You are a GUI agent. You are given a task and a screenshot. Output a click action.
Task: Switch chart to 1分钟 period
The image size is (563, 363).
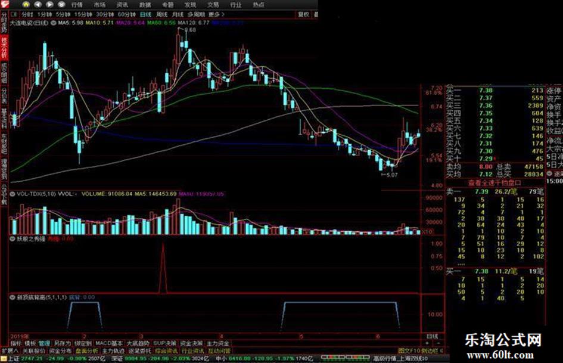(45, 14)
